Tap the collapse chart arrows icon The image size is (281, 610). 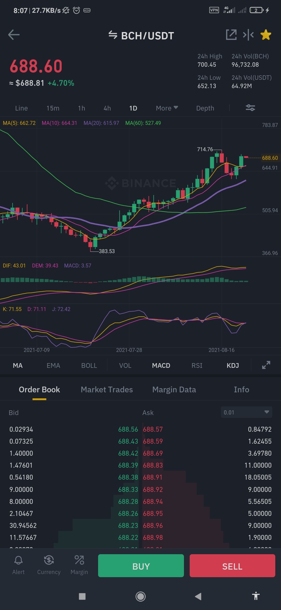pos(248,35)
